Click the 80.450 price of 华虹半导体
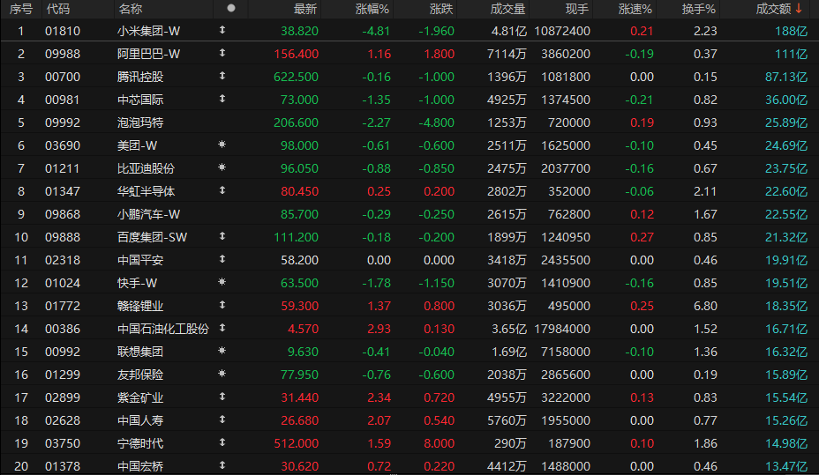Screen dimensions: 819x475 pyautogui.click(x=299, y=191)
